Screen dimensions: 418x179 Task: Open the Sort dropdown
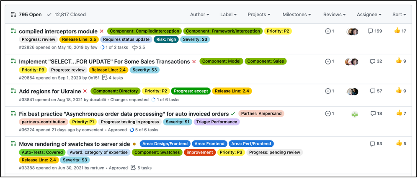click(399, 15)
